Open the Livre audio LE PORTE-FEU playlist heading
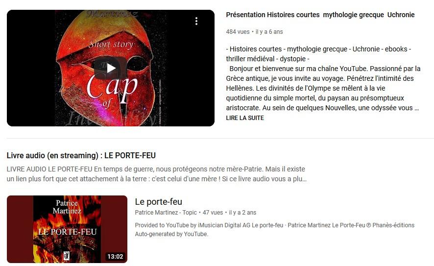Viewport: 434px width, 266px height. (x=81, y=156)
